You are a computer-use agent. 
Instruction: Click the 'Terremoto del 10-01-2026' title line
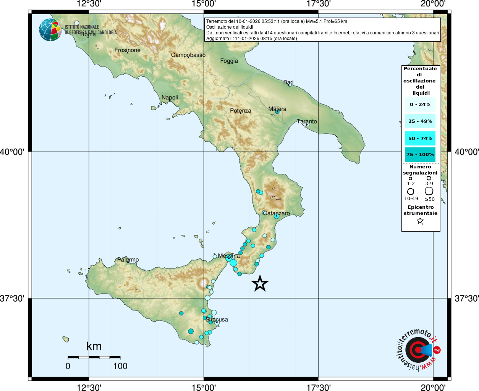[x=277, y=21]
